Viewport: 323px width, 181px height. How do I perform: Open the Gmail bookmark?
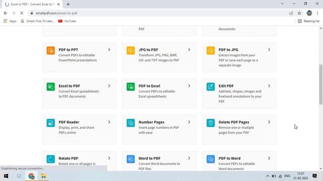click(x=37, y=21)
